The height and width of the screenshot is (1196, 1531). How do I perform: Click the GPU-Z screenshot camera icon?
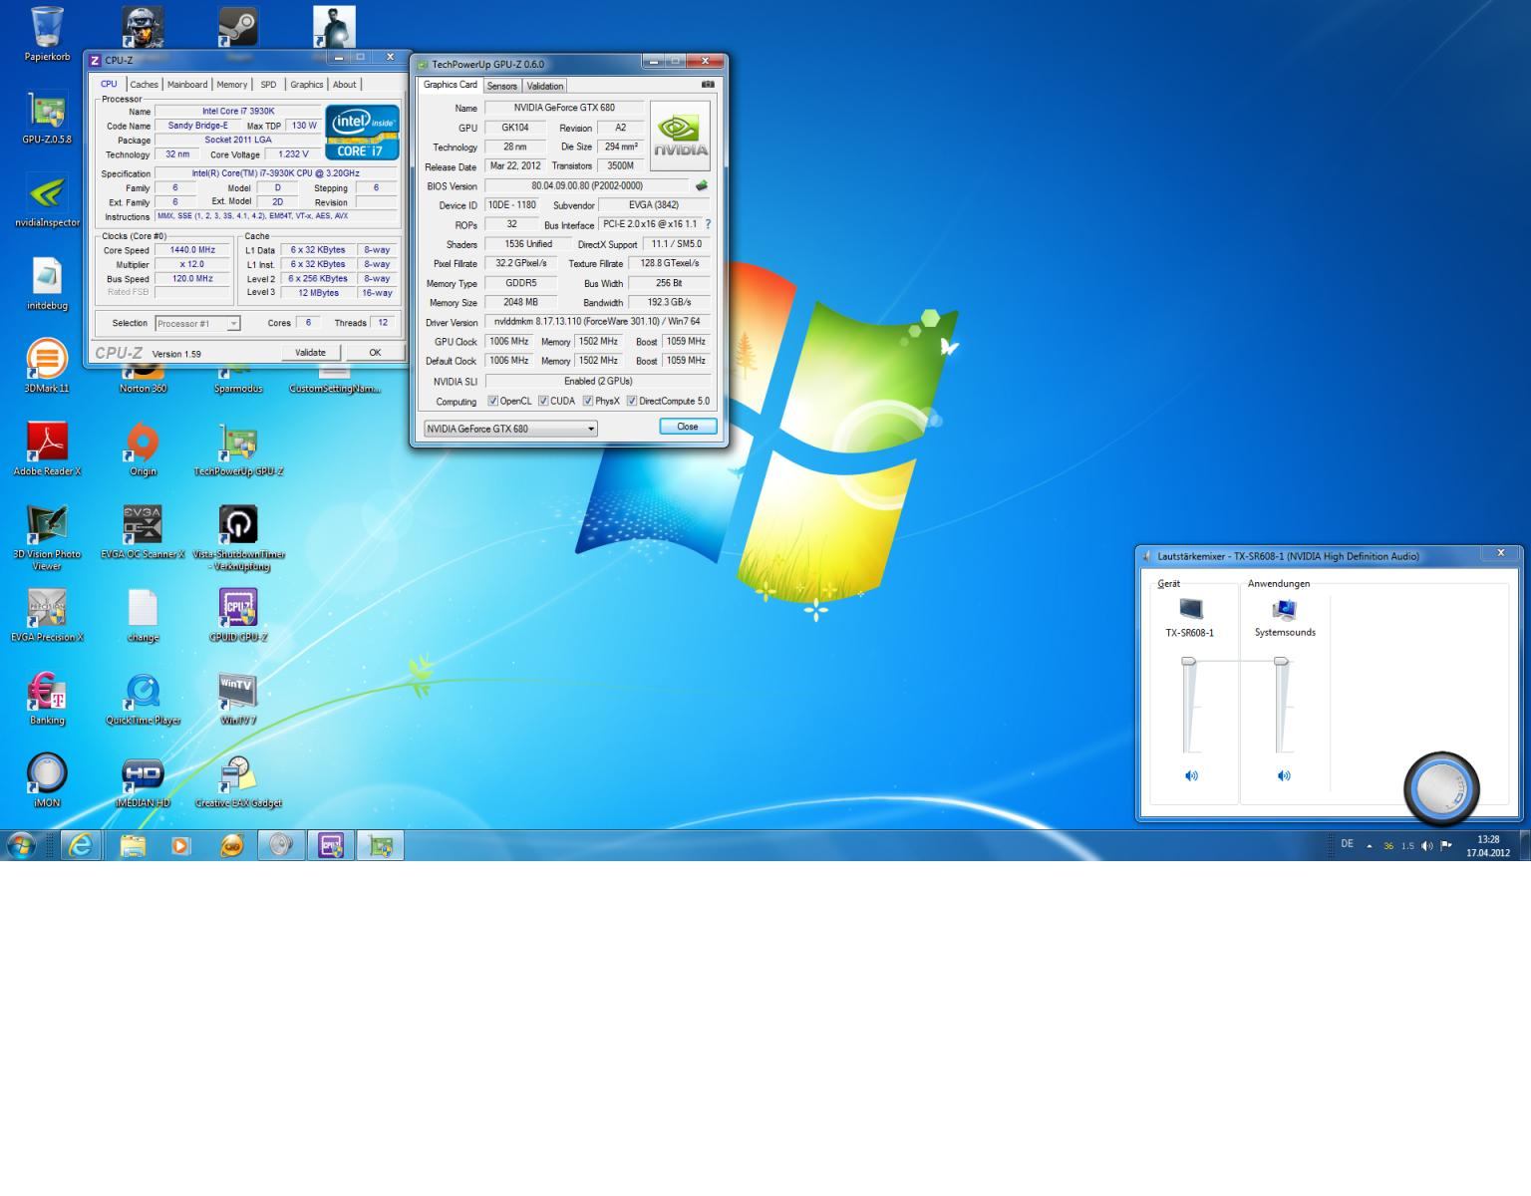(708, 85)
